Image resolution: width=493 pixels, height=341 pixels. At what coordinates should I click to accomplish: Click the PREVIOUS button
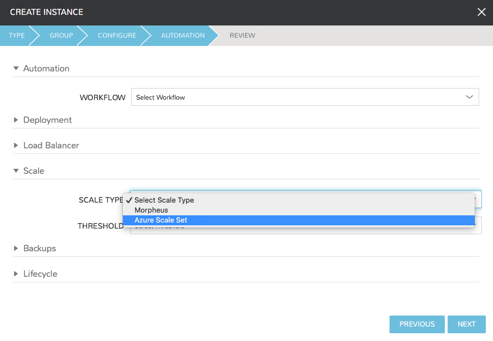[417, 324]
